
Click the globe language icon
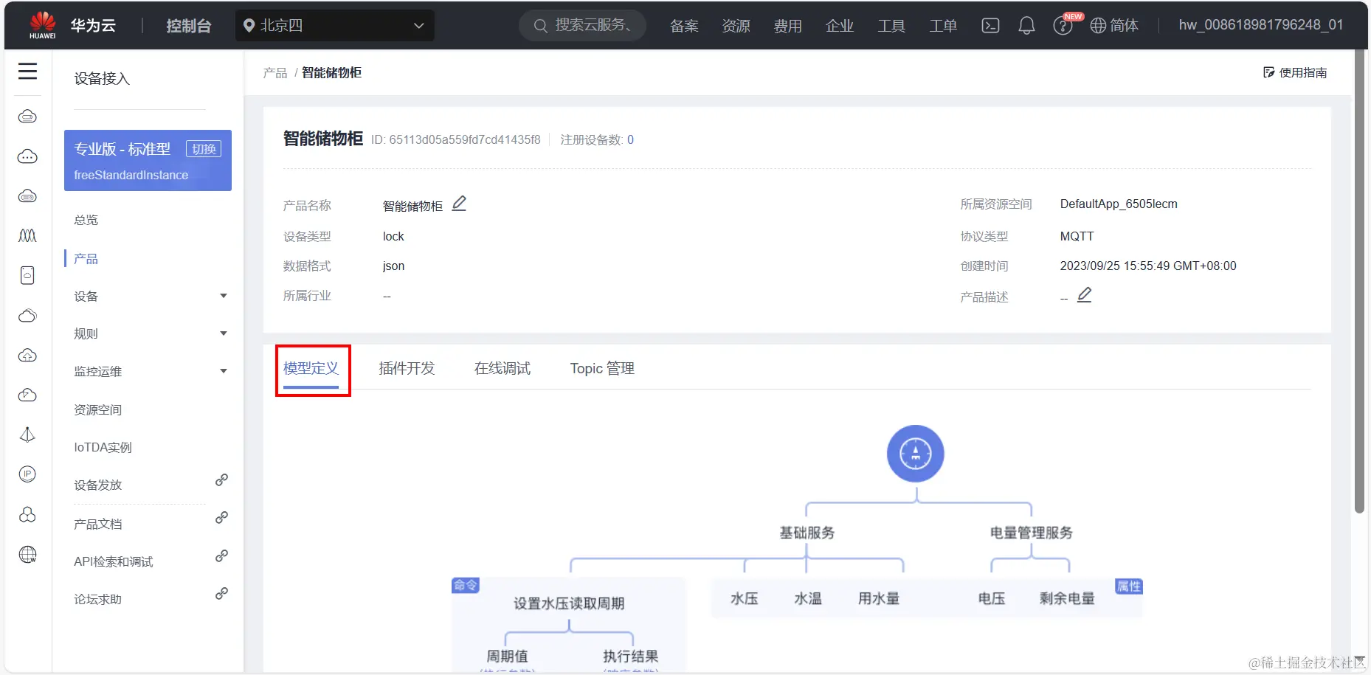(1098, 26)
